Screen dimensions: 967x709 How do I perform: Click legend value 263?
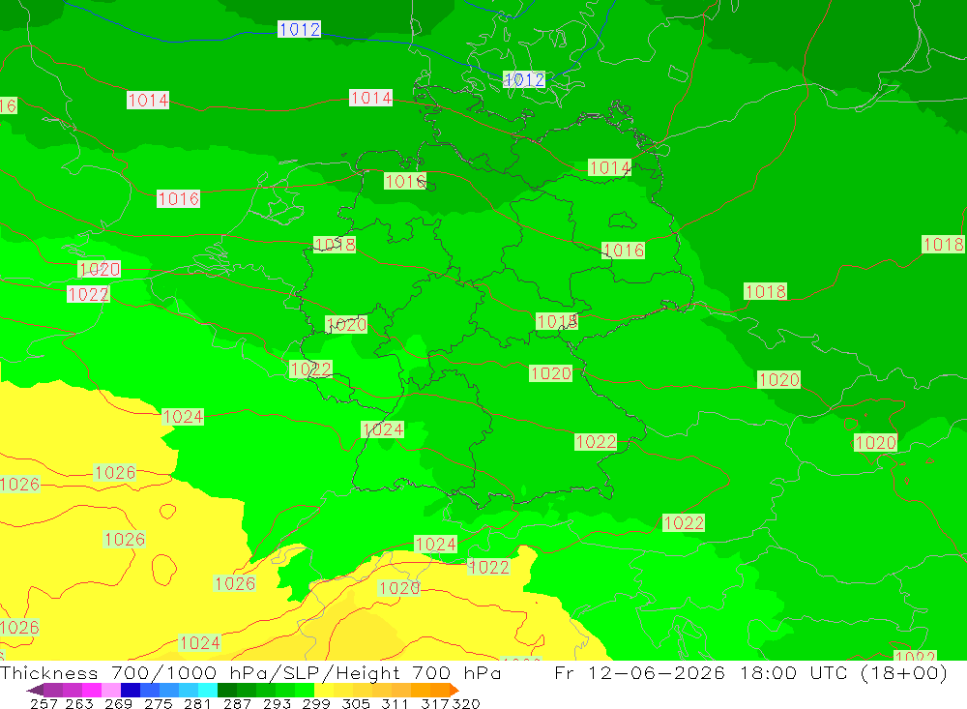(x=79, y=703)
